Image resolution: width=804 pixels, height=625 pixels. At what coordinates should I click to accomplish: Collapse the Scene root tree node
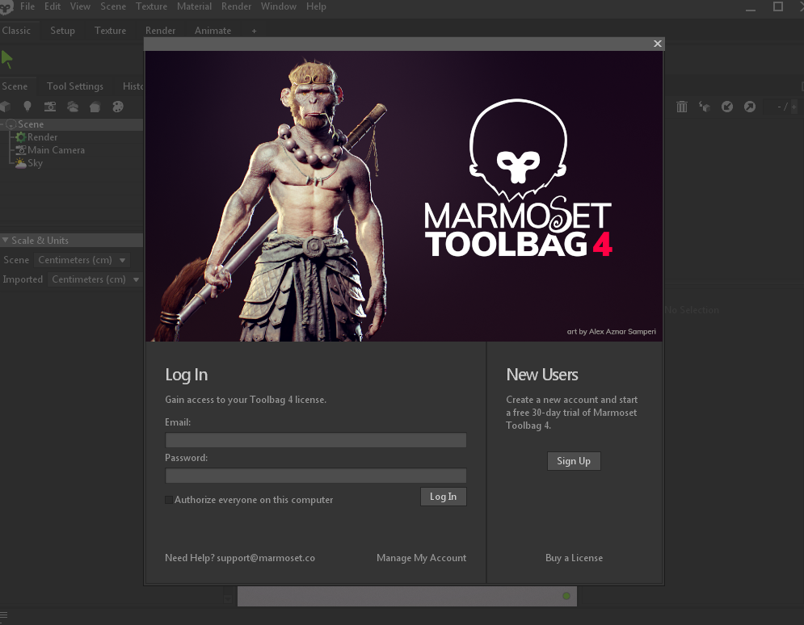[2, 124]
